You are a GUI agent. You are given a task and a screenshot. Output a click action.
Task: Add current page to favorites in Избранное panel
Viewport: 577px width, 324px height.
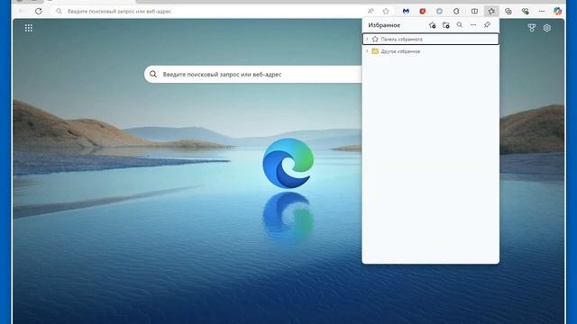(432, 25)
